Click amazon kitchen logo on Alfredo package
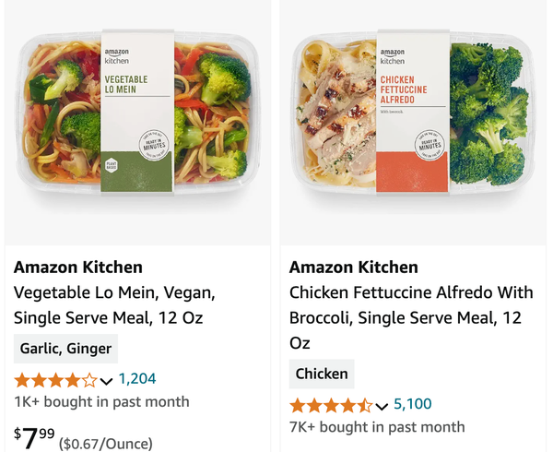Viewport: 553px width, 452px height. [x=393, y=56]
